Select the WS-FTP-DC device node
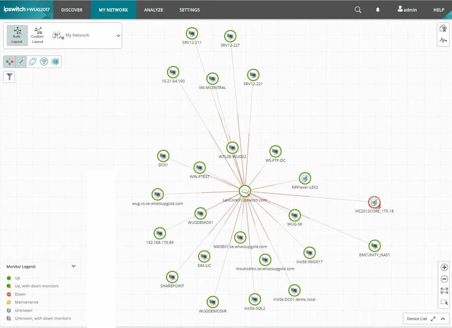Image resolution: width=452 pixels, height=328 pixels. click(x=275, y=151)
